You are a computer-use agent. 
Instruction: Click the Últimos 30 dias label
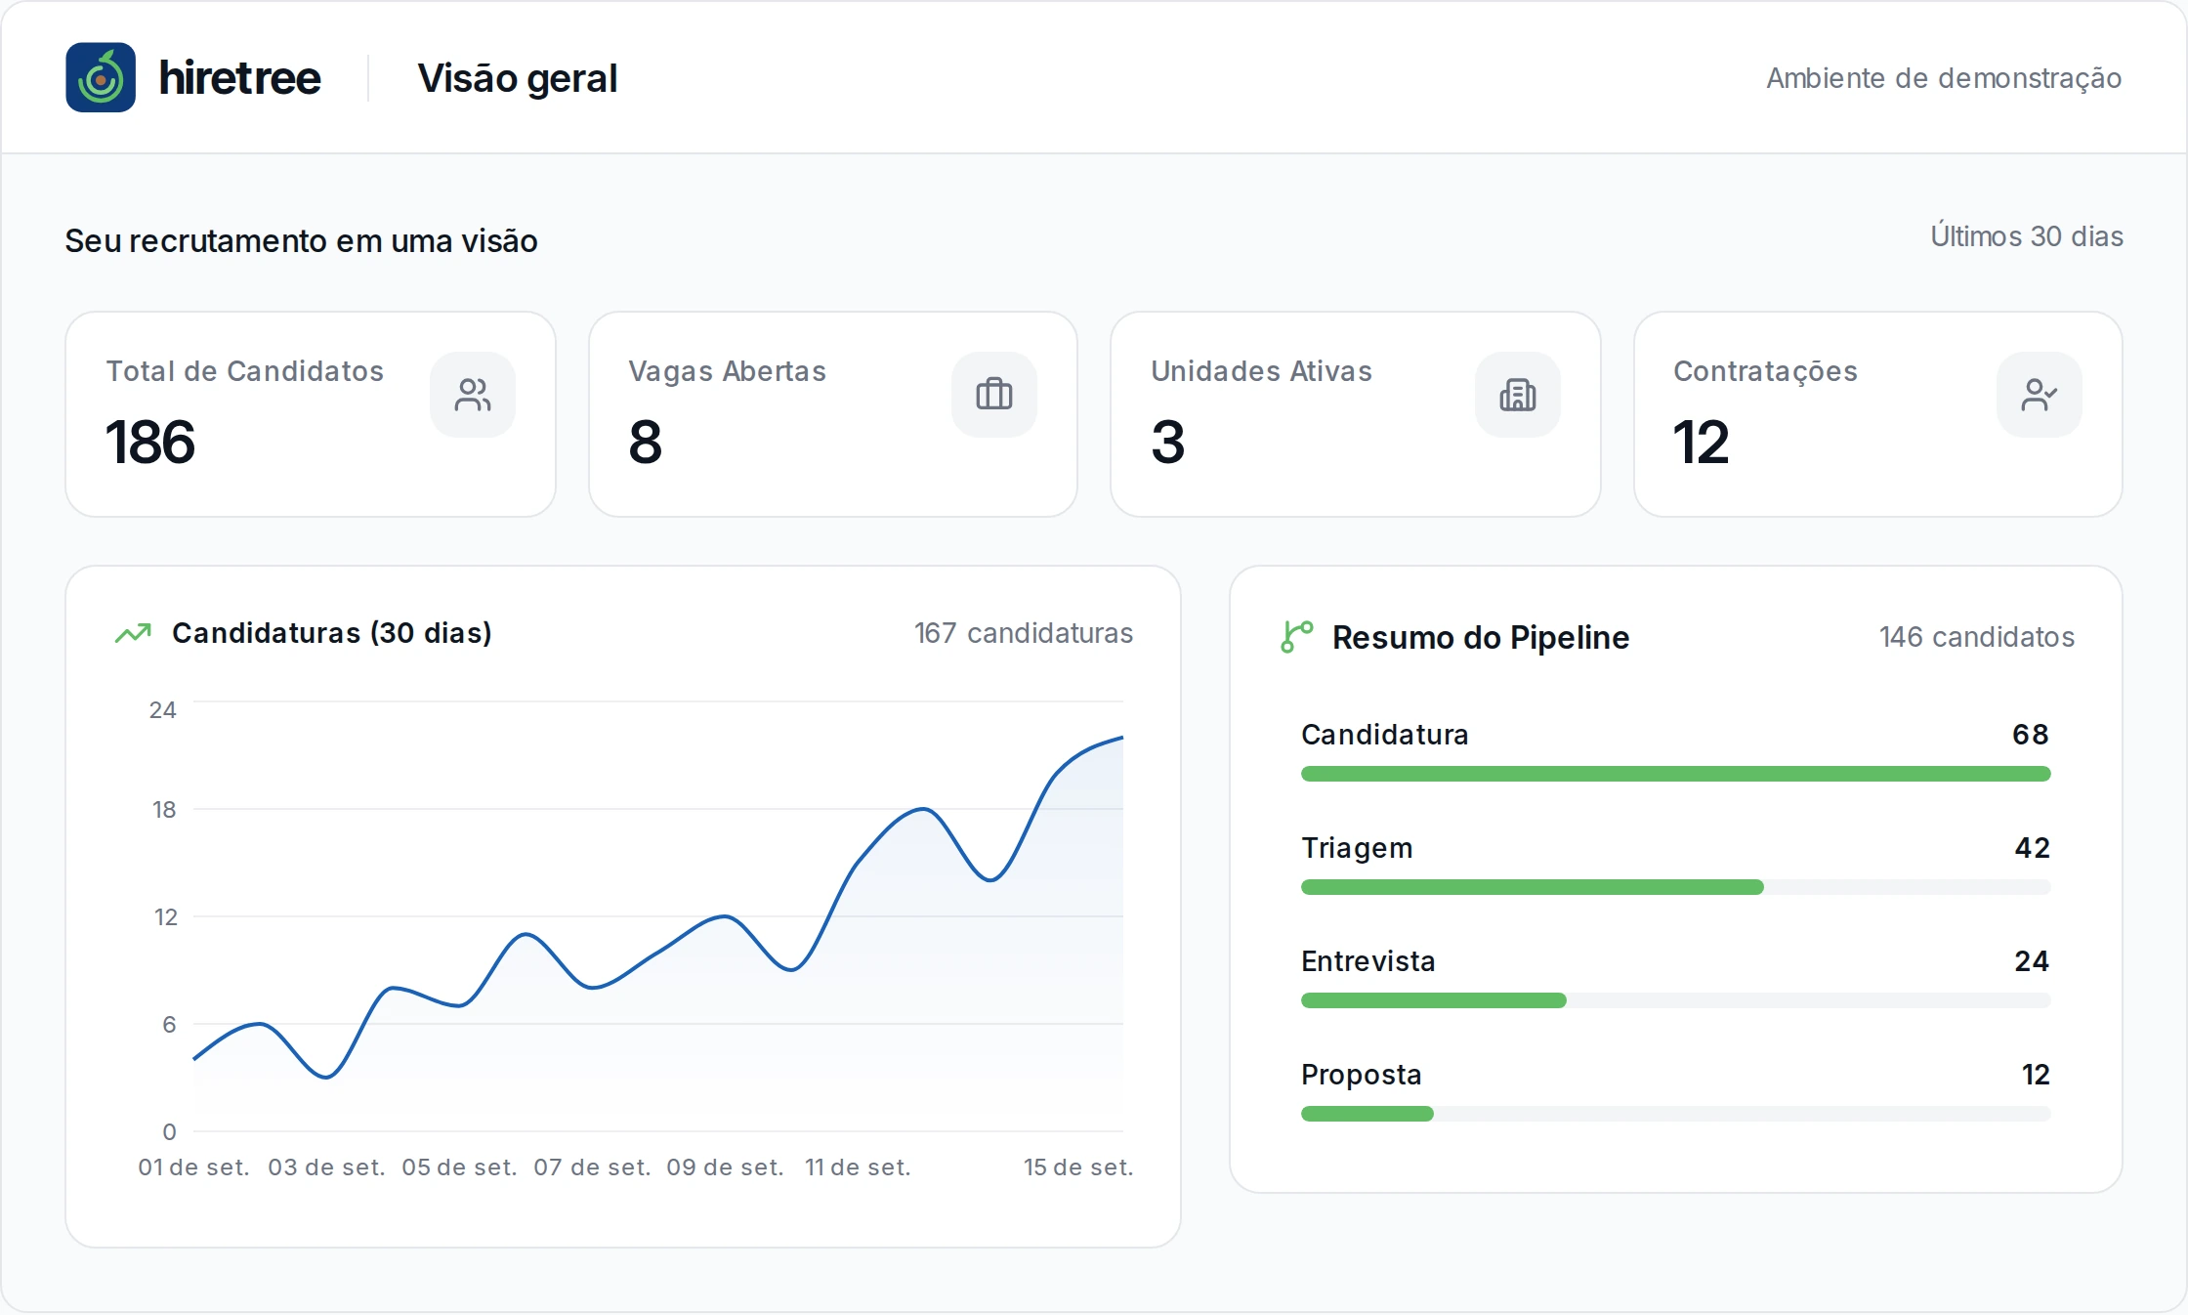click(x=2027, y=236)
